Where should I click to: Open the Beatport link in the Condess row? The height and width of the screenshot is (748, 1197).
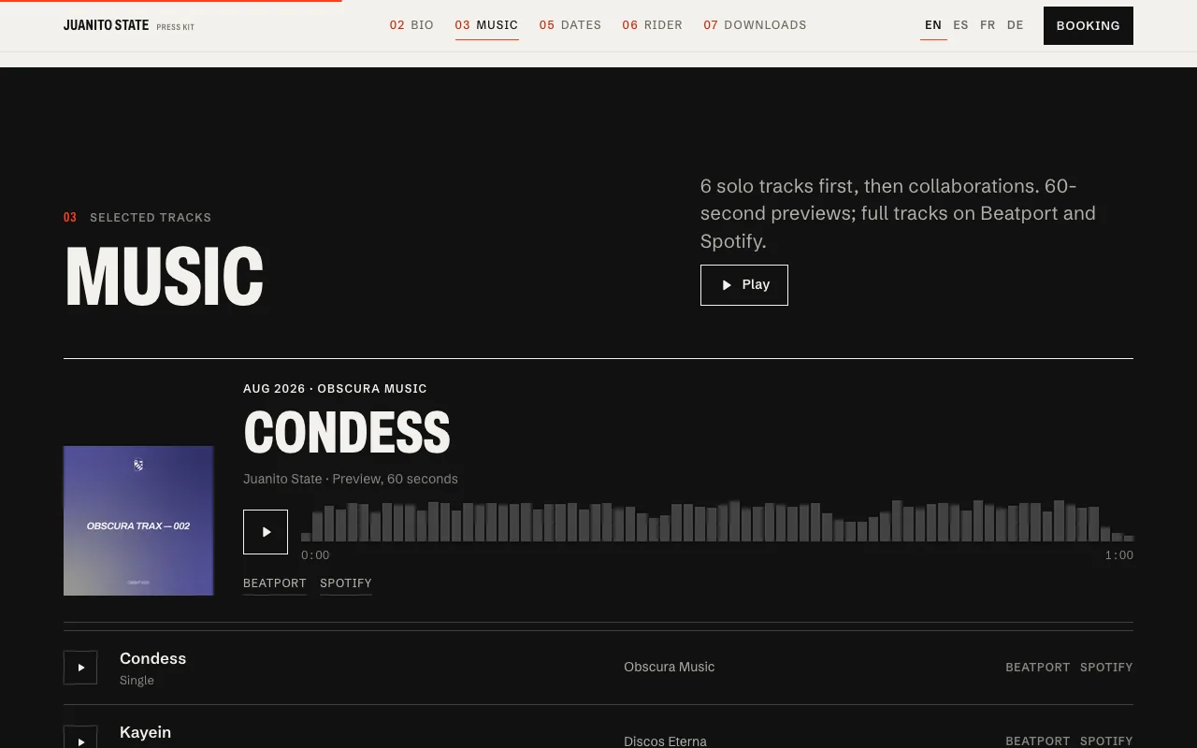click(x=1038, y=667)
